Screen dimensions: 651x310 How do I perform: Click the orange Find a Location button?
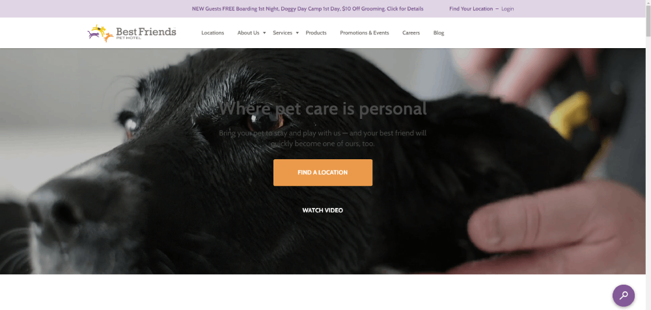pos(323,172)
